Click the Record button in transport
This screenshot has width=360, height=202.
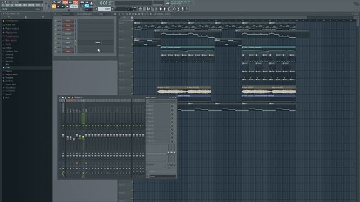[x=67, y=7]
